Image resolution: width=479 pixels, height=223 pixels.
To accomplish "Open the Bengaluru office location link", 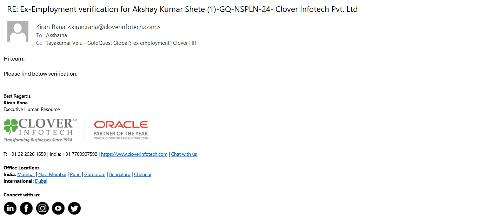I will point(120,175).
